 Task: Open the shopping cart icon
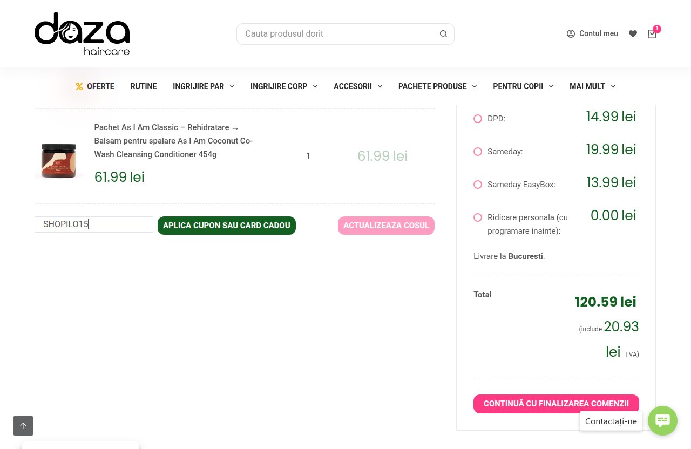coord(652,34)
